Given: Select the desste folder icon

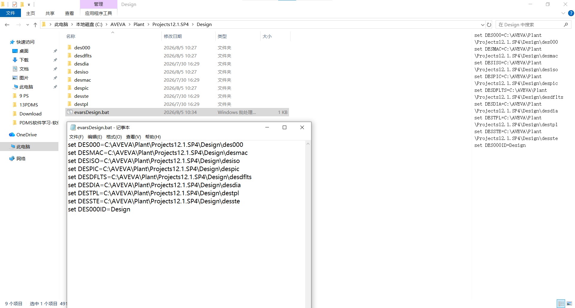Looking at the screenshot, I should point(70,96).
